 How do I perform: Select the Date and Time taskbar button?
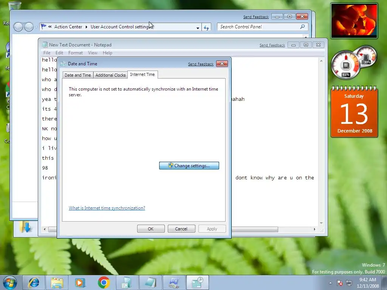pos(197,282)
